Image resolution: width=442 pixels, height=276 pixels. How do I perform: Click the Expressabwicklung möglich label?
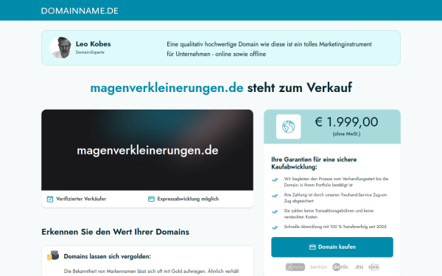[x=188, y=199]
